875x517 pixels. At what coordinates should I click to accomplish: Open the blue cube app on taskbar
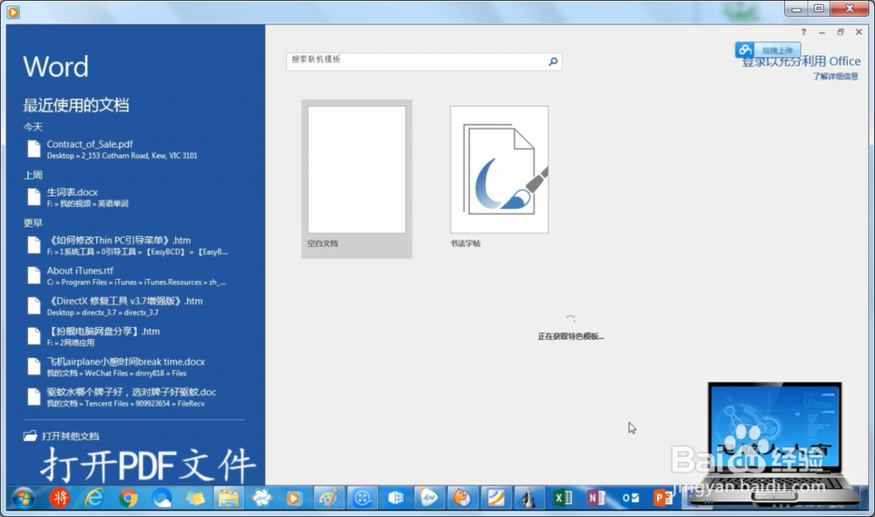[395, 498]
